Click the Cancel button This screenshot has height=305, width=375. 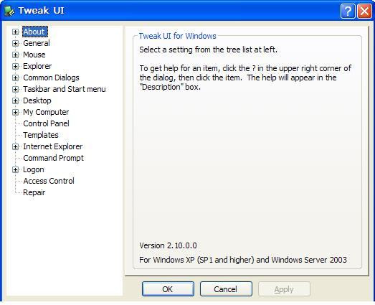pos(226,289)
